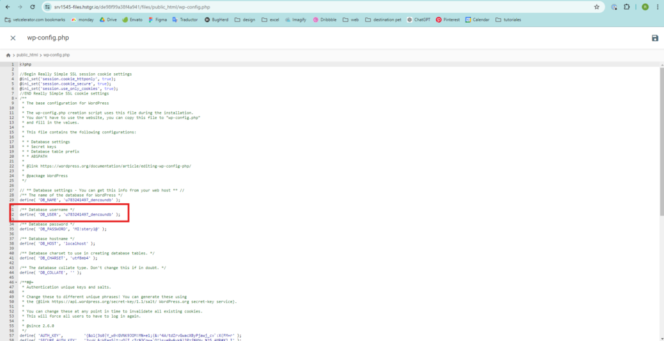The height and width of the screenshot is (341, 664).
Task: Open the ChatGPT bookmark
Action: (x=421, y=20)
